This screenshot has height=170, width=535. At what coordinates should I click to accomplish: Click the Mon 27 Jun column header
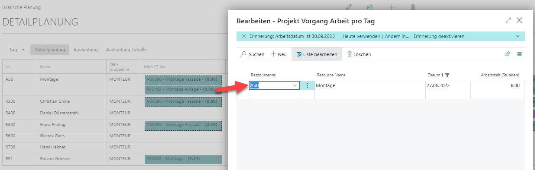[x=155, y=67]
